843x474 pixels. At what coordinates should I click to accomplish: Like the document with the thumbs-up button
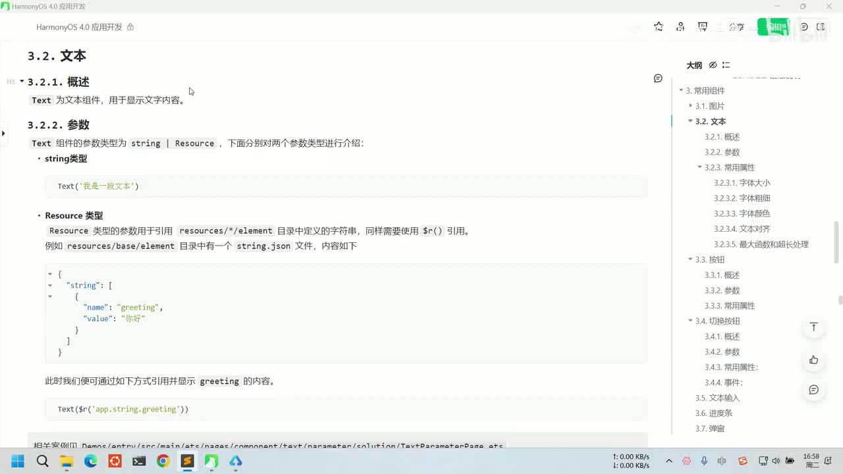coord(814,359)
